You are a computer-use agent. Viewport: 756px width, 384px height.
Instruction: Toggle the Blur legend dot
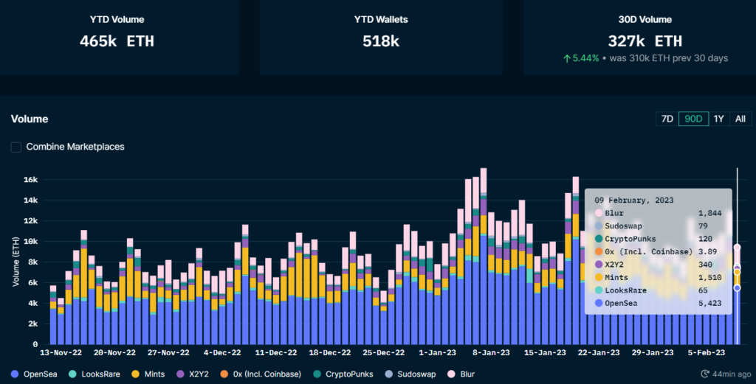click(x=450, y=374)
